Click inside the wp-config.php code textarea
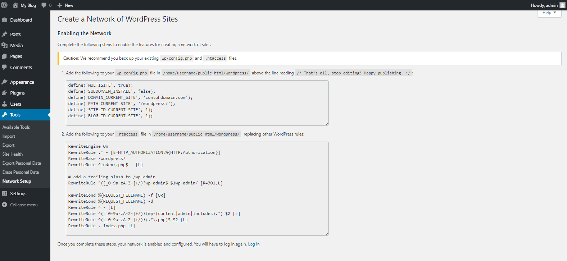The image size is (567, 261). click(x=197, y=103)
